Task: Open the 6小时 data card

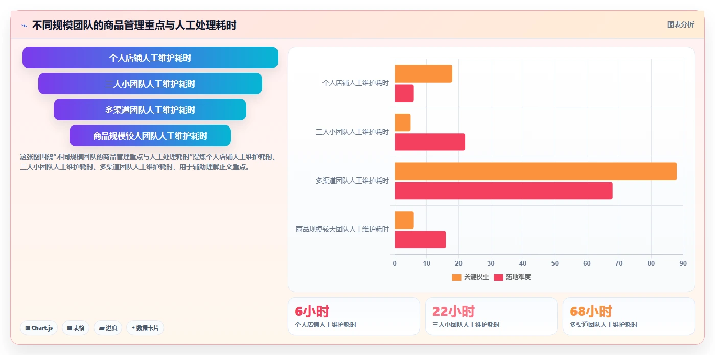Action: (x=354, y=316)
